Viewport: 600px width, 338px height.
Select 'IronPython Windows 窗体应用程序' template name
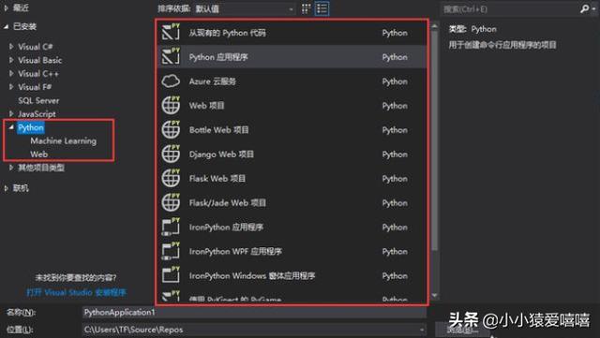coord(252,275)
